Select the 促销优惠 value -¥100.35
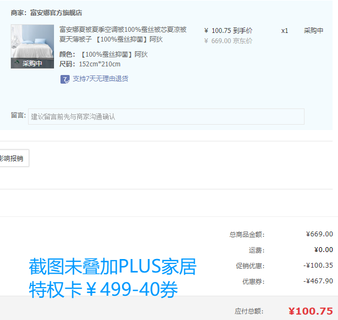This screenshot has width=338, height=320. (x=318, y=265)
